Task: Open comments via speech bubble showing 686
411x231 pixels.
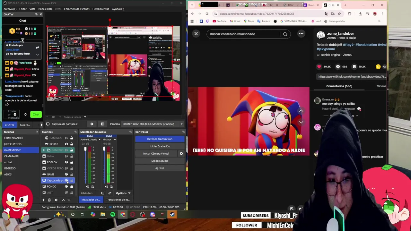Action: [x=338, y=66]
